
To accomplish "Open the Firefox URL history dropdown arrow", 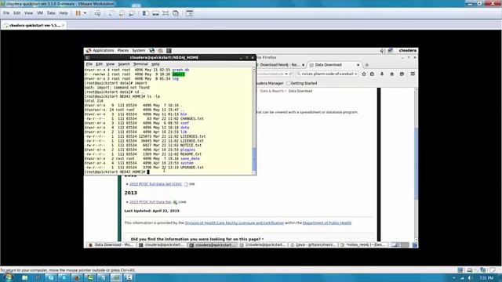I will [286, 74].
